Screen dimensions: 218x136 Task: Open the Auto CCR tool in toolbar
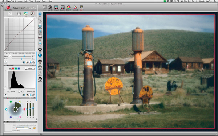click(x=50, y=8)
